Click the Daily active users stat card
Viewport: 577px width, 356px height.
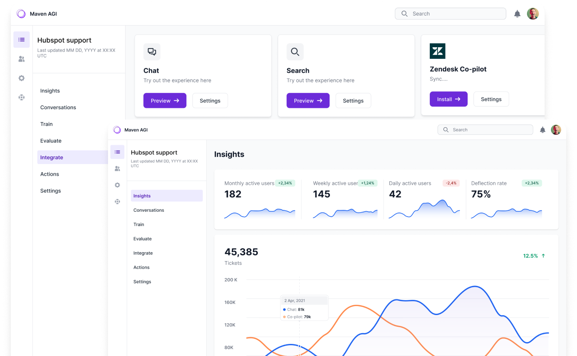coord(424,200)
